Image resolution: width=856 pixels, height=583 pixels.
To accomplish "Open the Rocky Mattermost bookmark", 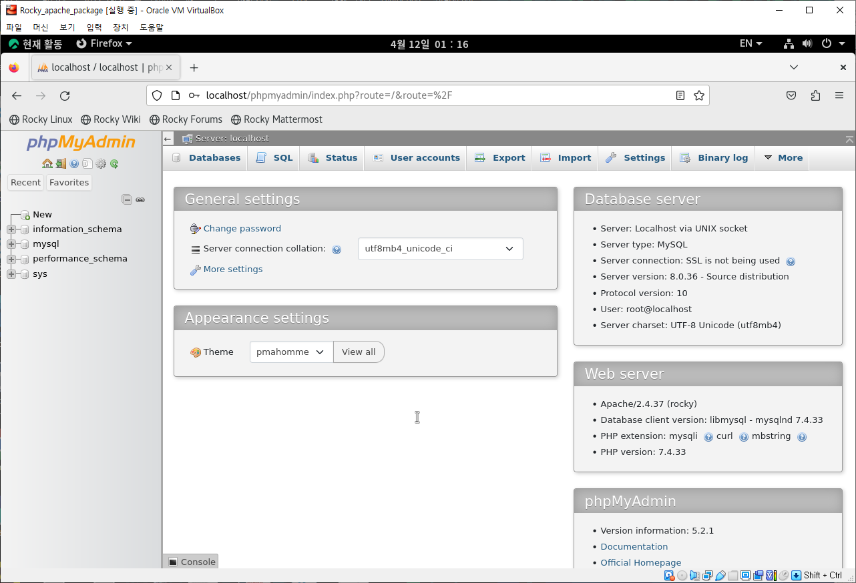I will [276, 119].
